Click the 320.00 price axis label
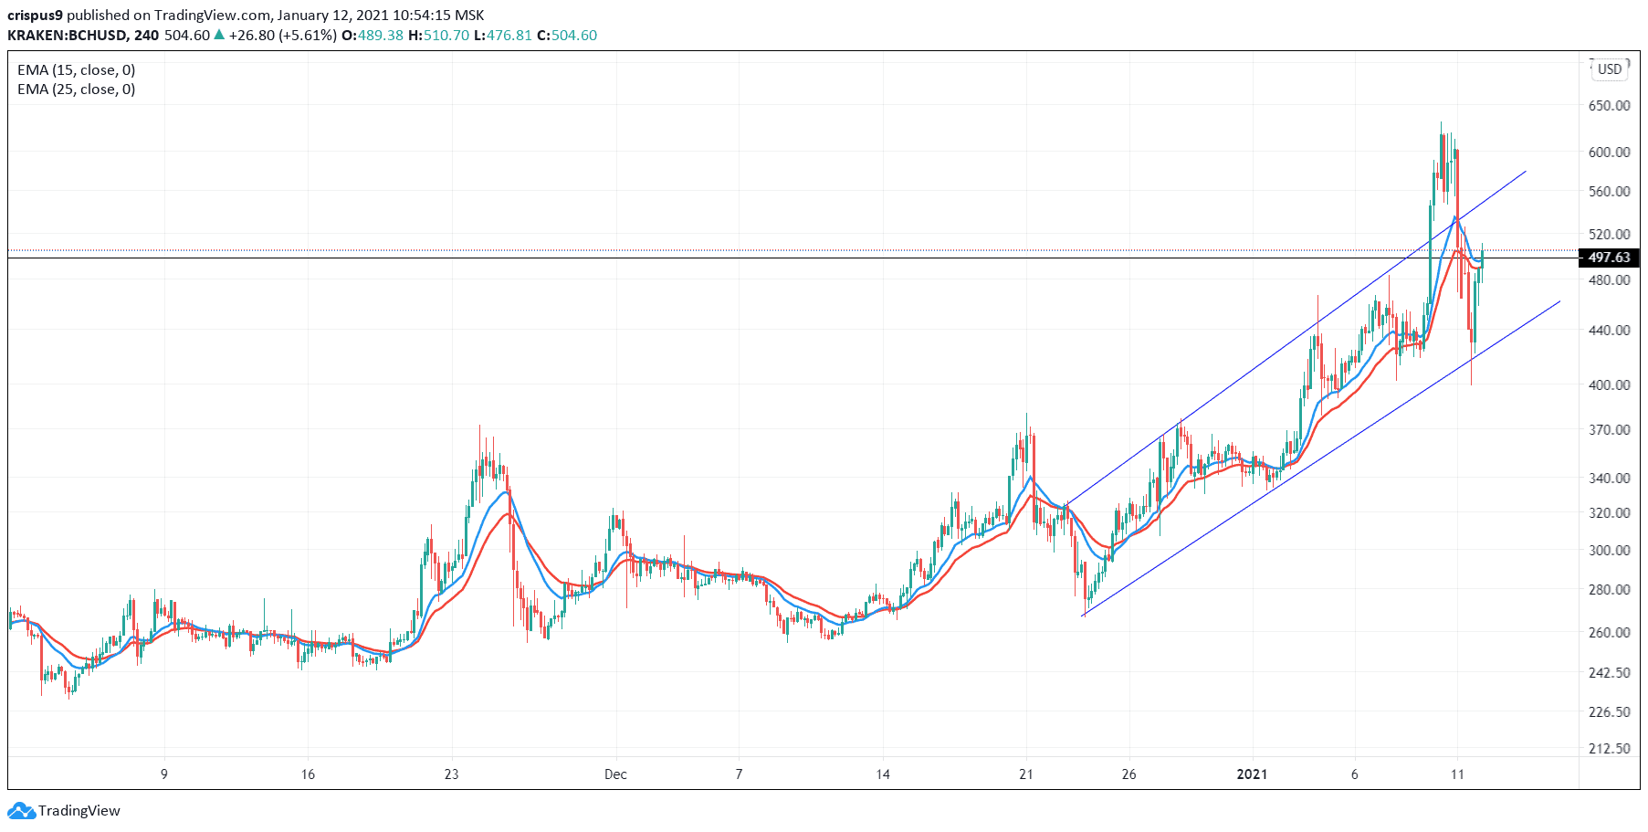This screenshot has height=832, width=1648. click(1609, 513)
